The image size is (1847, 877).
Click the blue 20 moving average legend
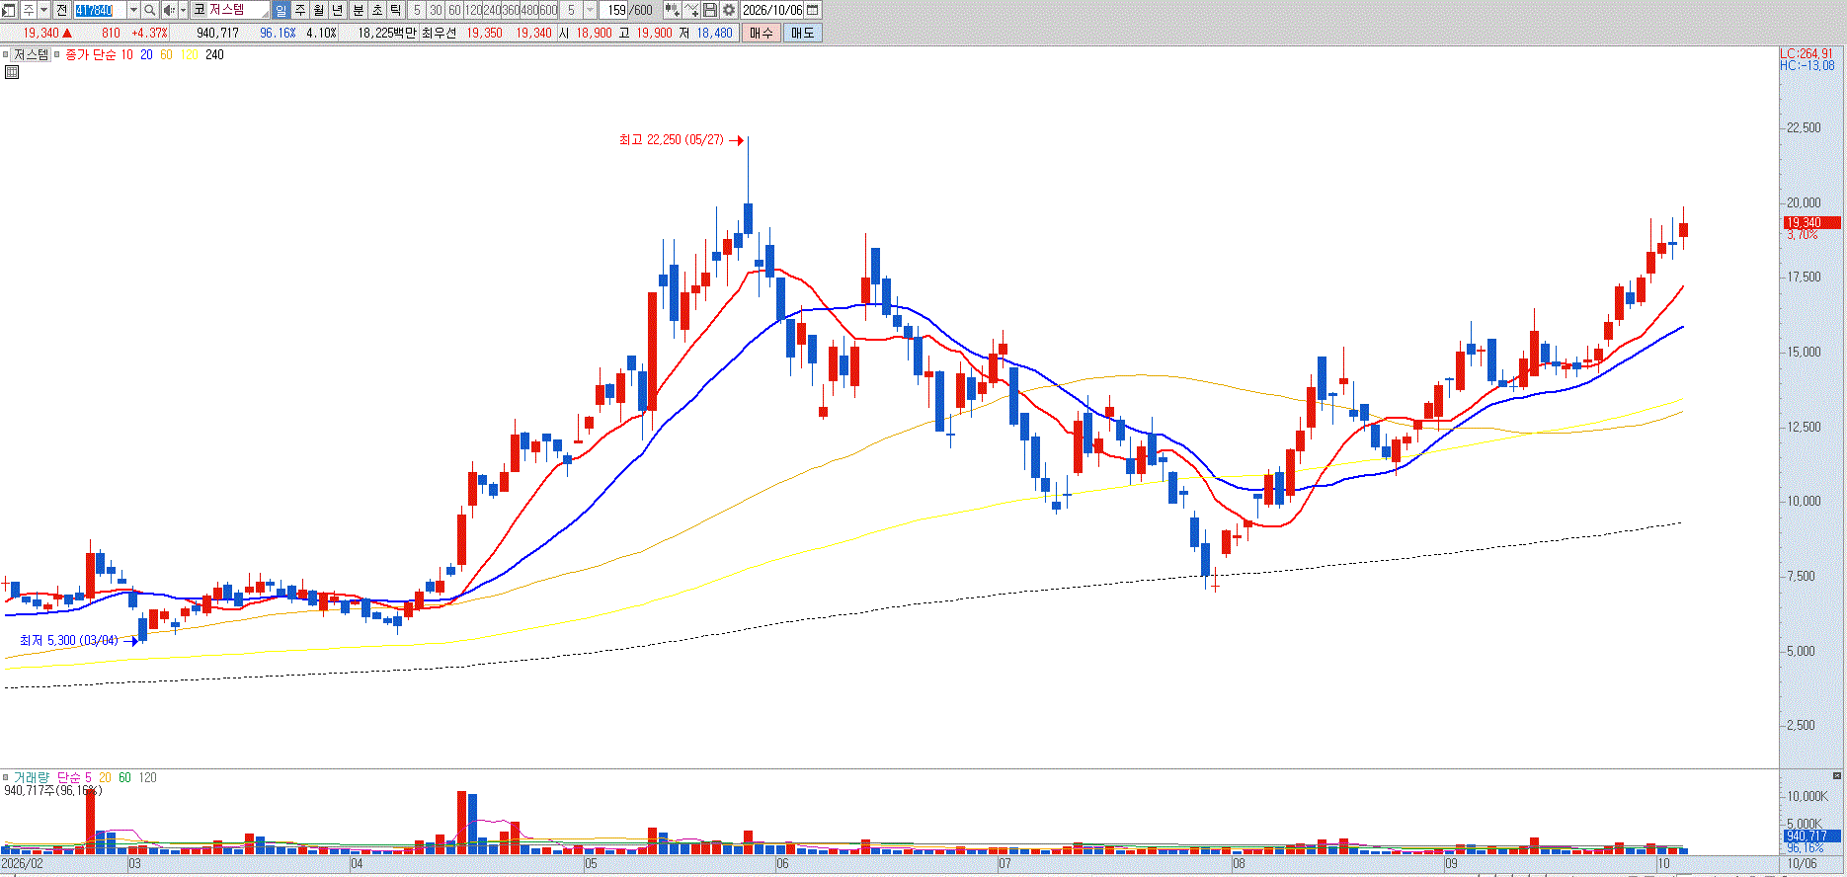click(x=146, y=55)
